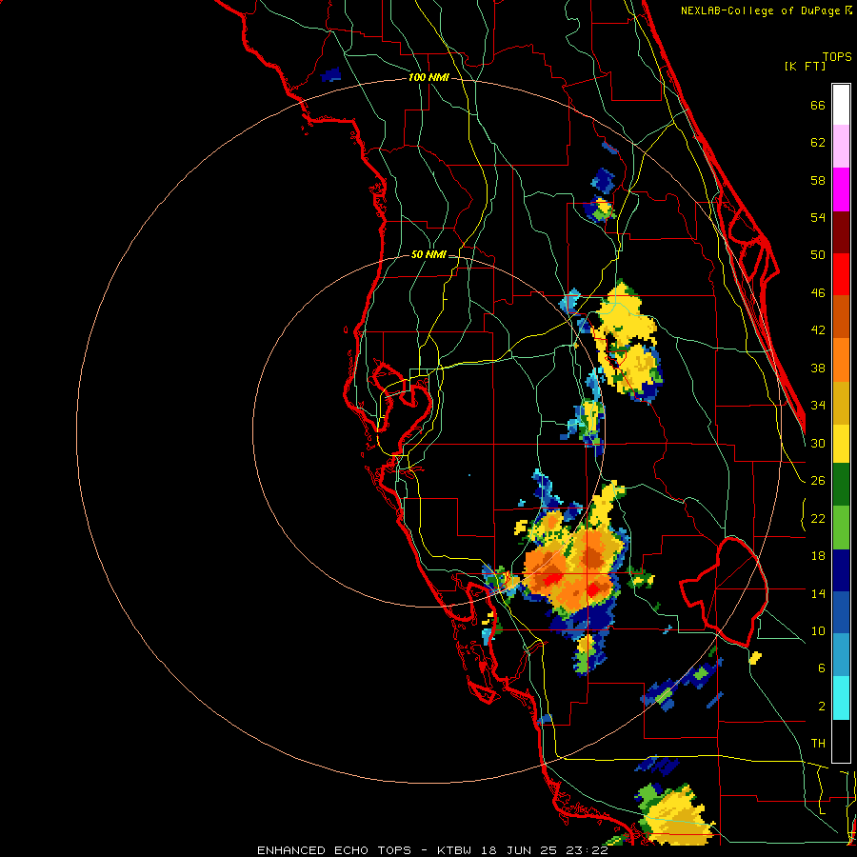Click the '[K FT]' units label

coord(805,67)
